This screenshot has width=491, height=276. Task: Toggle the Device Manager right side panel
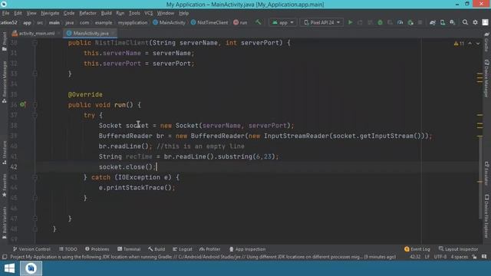pos(486,78)
